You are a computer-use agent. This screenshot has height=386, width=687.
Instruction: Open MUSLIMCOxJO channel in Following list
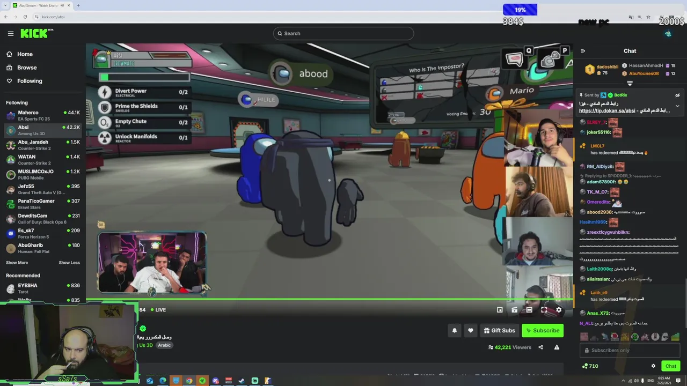tap(43, 175)
